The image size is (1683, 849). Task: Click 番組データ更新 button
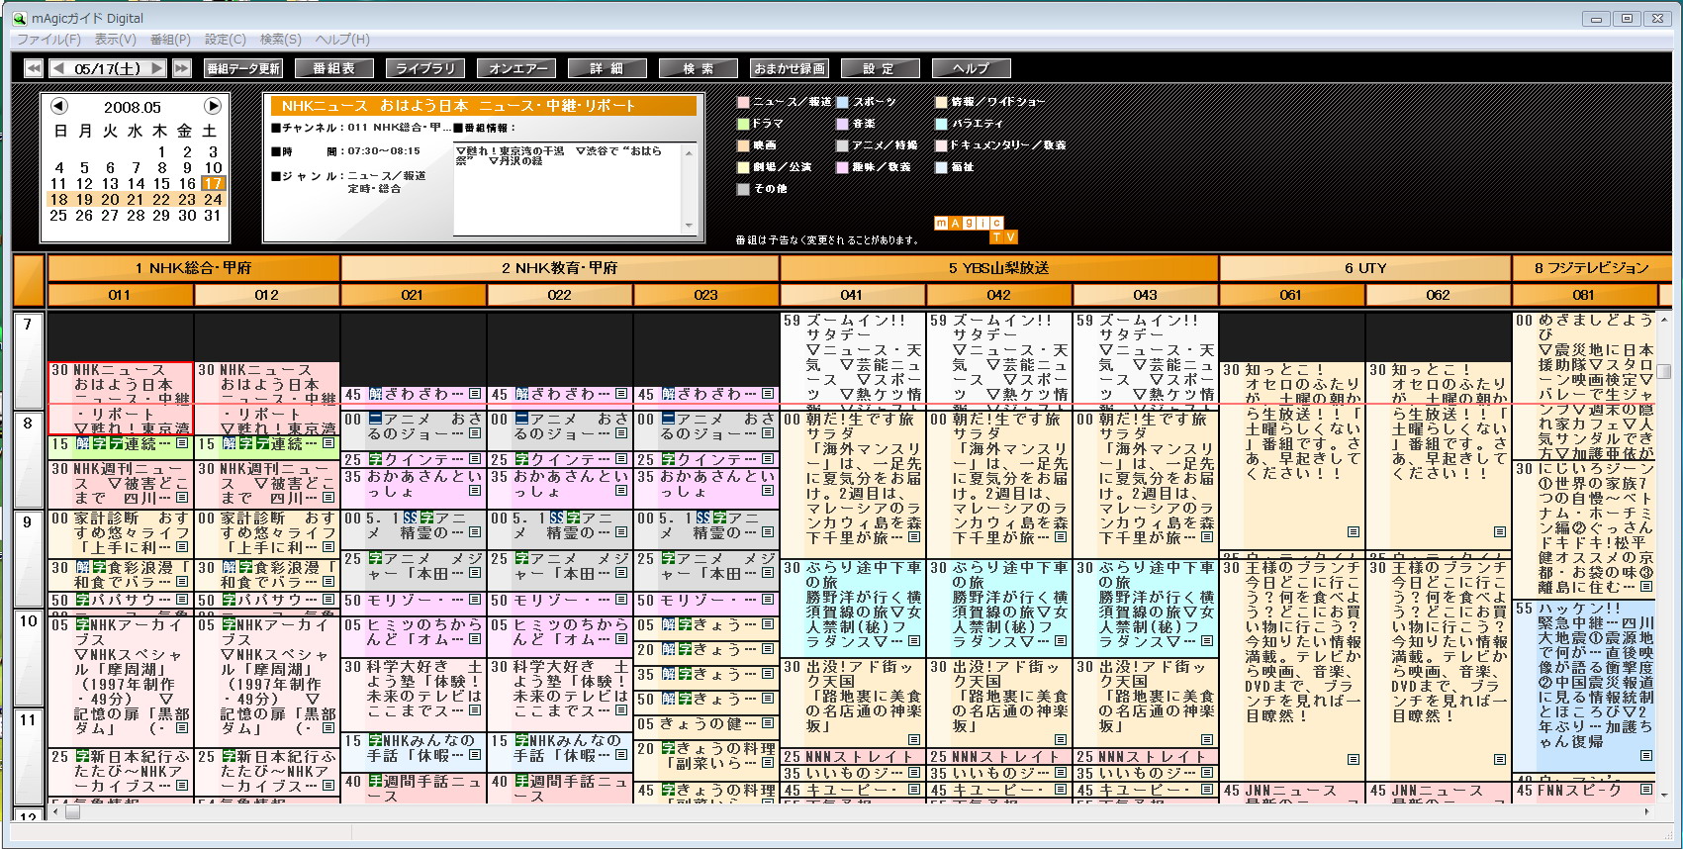[x=243, y=68]
